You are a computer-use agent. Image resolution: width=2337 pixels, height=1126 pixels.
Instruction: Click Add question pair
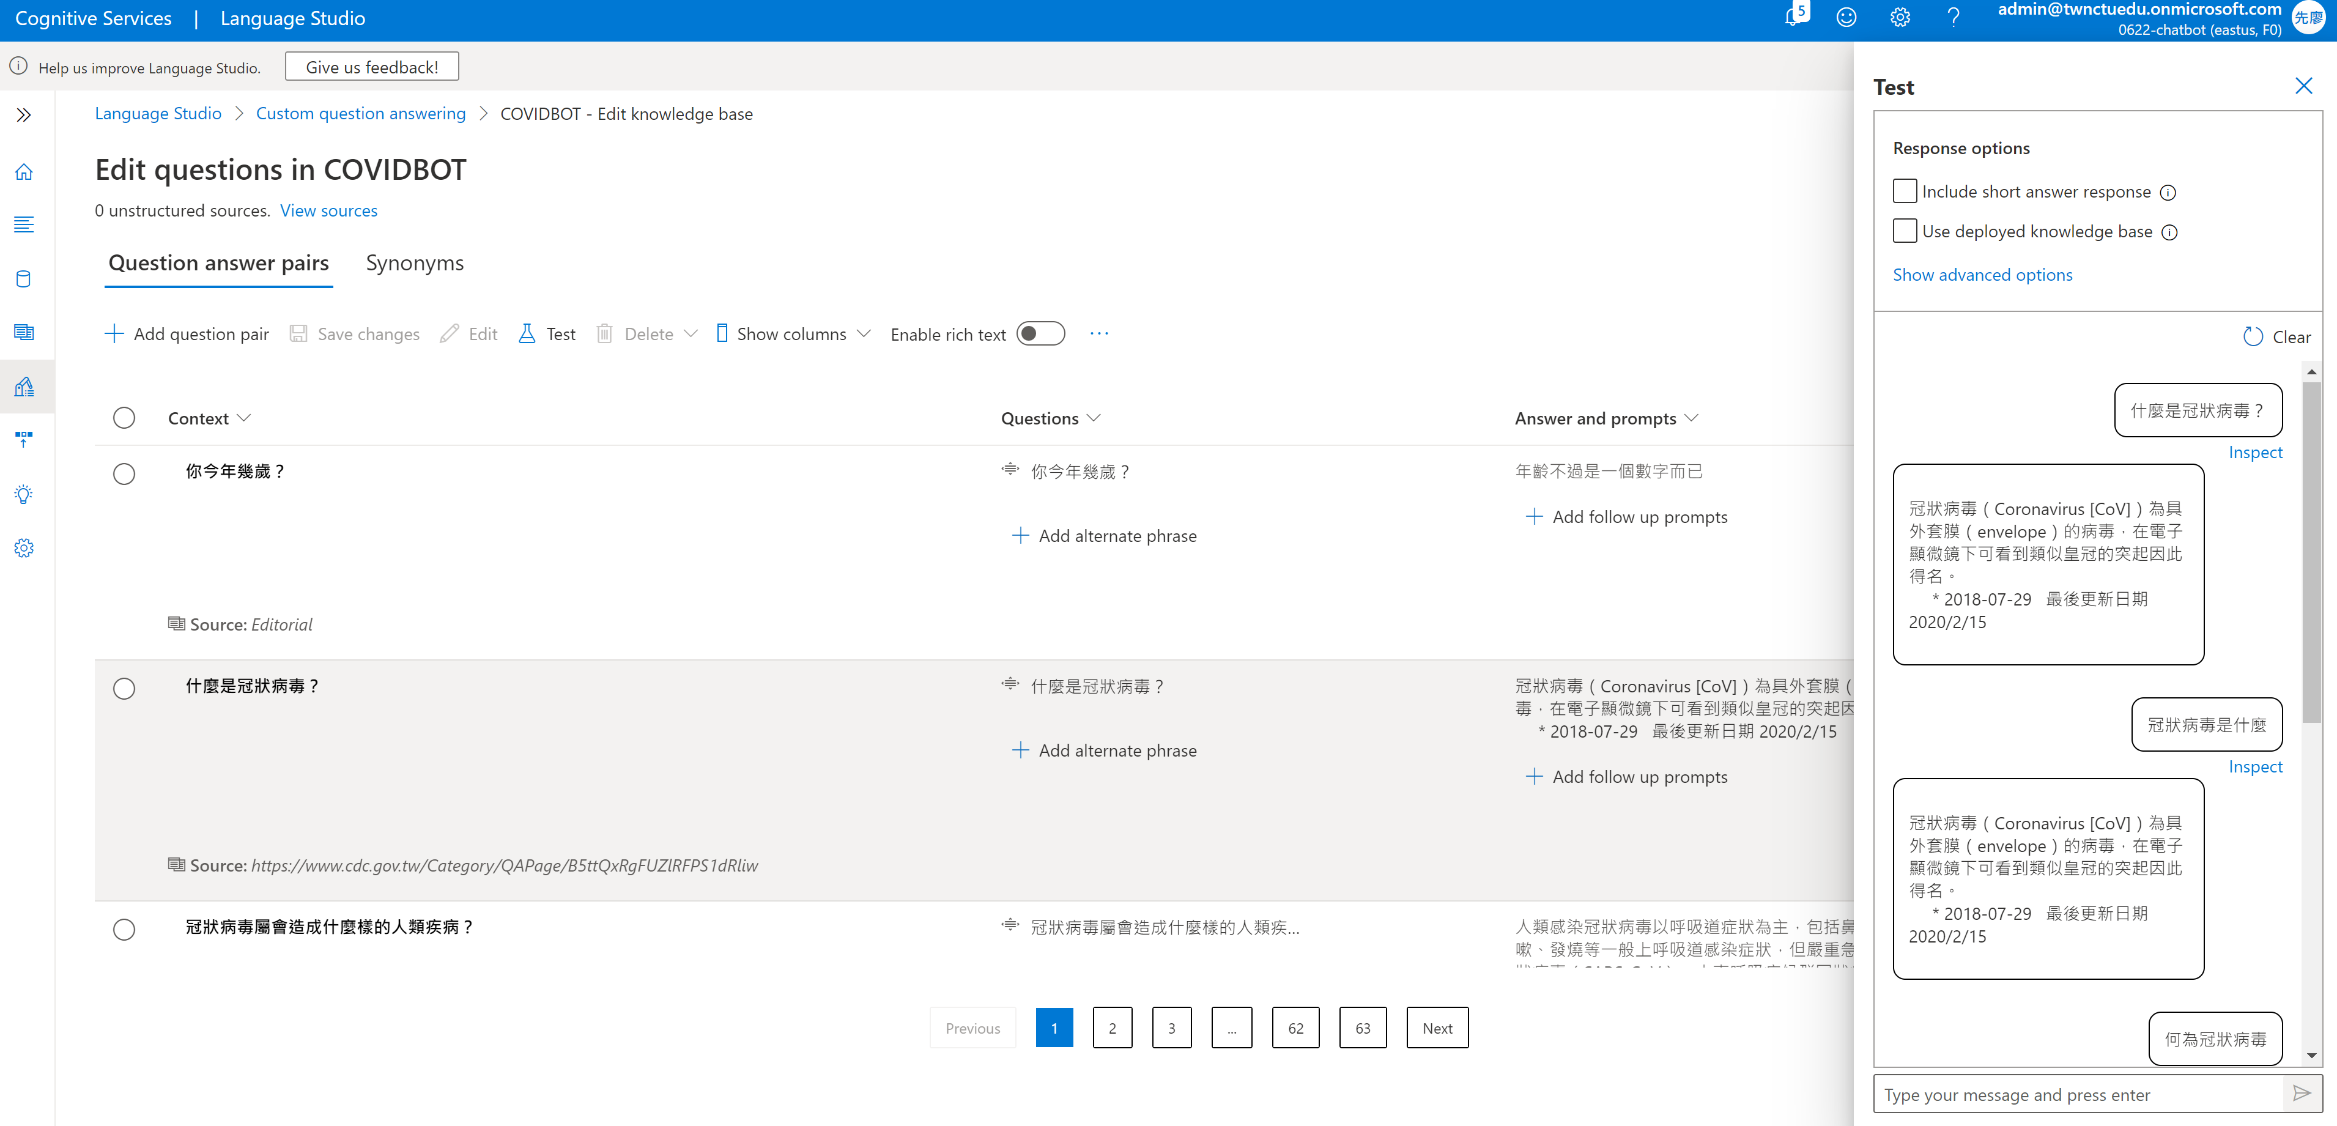[x=187, y=334]
